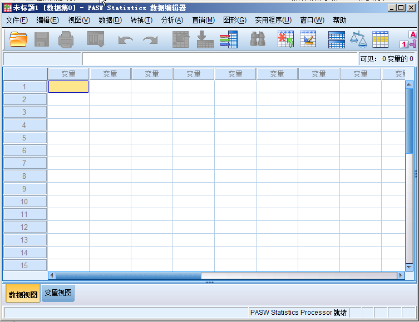Click the vertical scrollbar thumb

[409, 121]
